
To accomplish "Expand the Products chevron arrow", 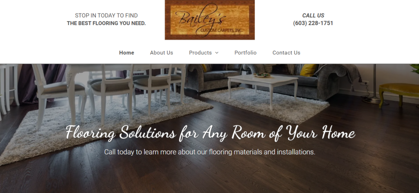I will pyautogui.click(x=217, y=53).
